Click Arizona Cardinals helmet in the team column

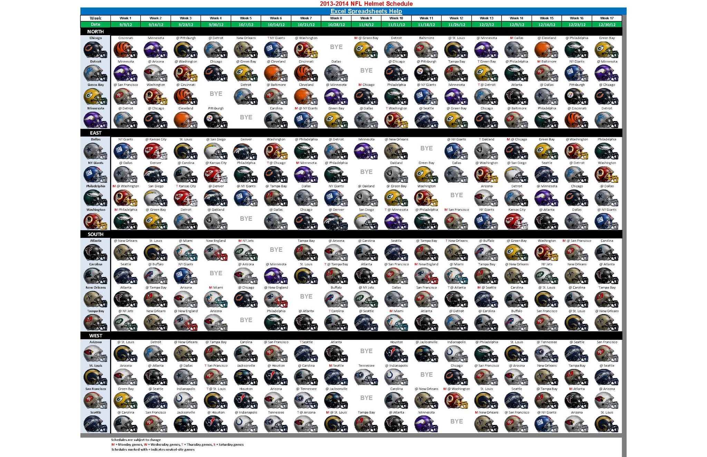pyautogui.click(x=95, y=354)
